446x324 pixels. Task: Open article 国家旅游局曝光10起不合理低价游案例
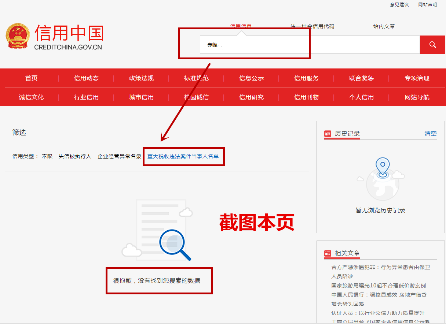pos(379,286)
